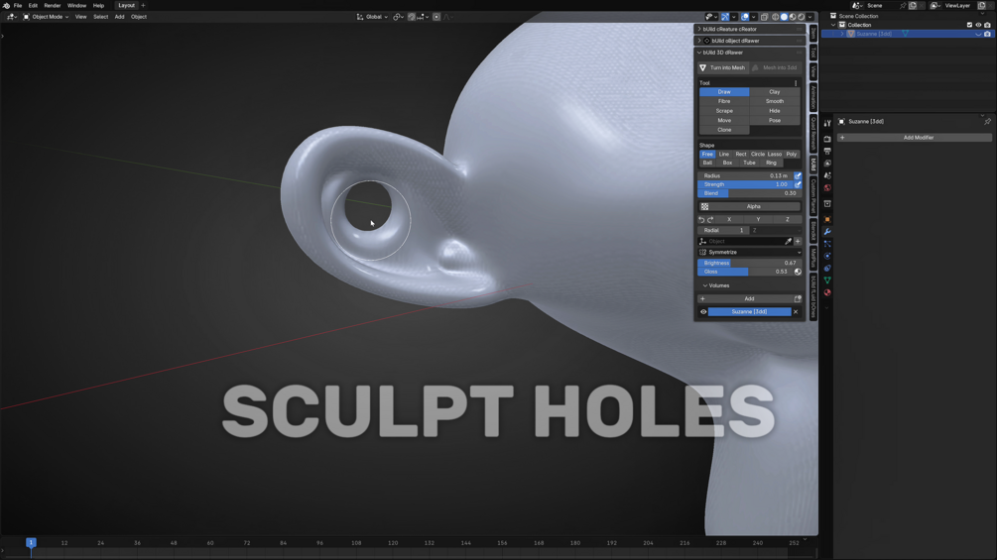Open the World properties tab icon
Viewport: 997px width, 560px height.
click(x=827, y=188)
